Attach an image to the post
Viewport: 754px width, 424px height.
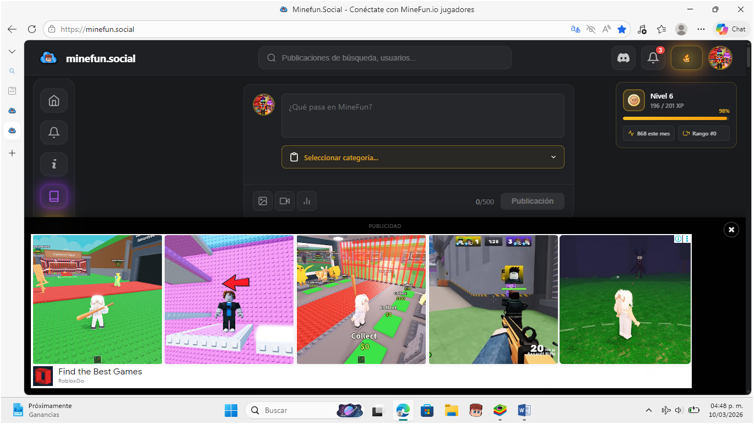point(263,201)
